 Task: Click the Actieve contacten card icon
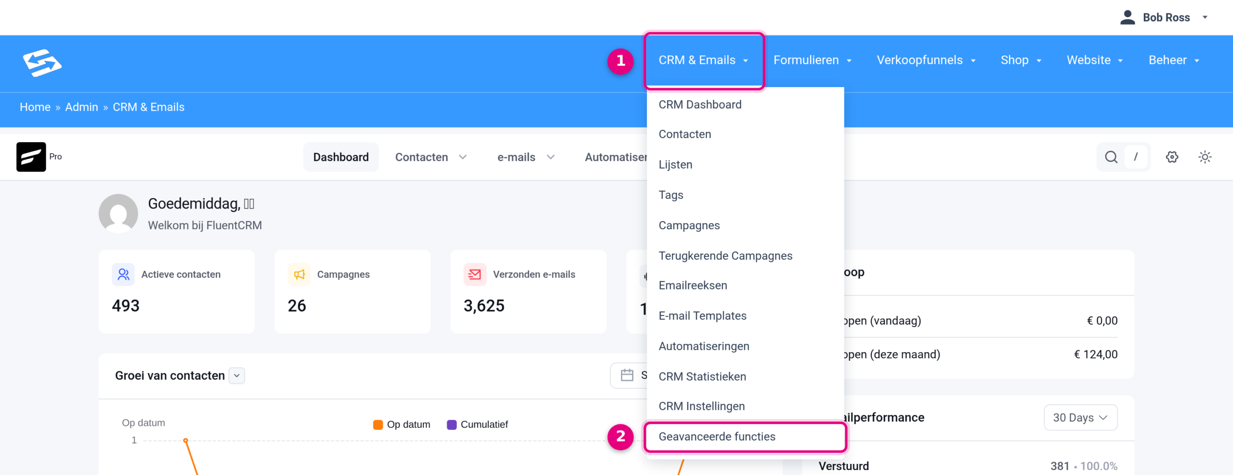coord(123,275)
